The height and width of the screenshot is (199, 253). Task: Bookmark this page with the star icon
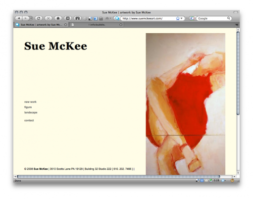pyautogui.click(x=178, y=18)
